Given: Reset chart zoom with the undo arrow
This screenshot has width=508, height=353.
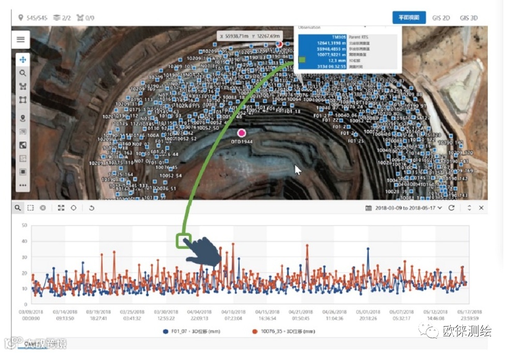Looking at the screenshot, I should tap(92, 208).
